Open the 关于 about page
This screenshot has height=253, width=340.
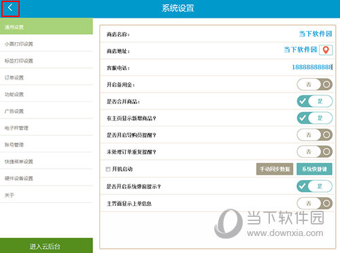[x=46, y=195]
